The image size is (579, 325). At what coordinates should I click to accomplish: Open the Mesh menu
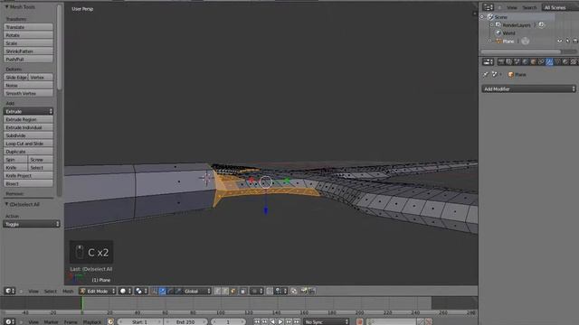68,291
